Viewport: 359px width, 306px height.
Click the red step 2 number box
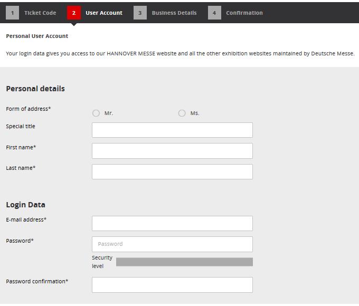pyautogui.click(x=74, y=13)
